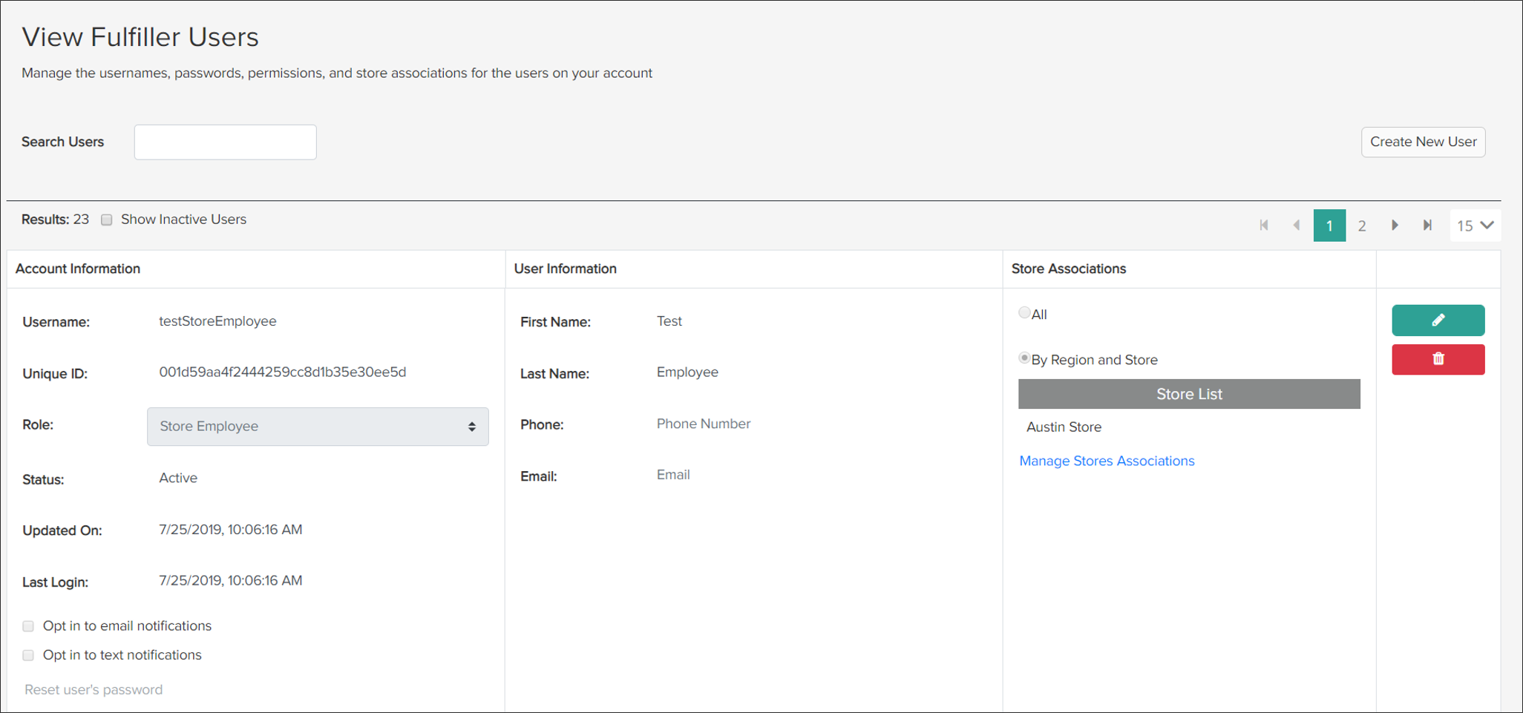Image resolution: width=1523 pixels, height=713 pixels.
Task: Click the highlighted page 1 button
Action: click(1329, 225)
